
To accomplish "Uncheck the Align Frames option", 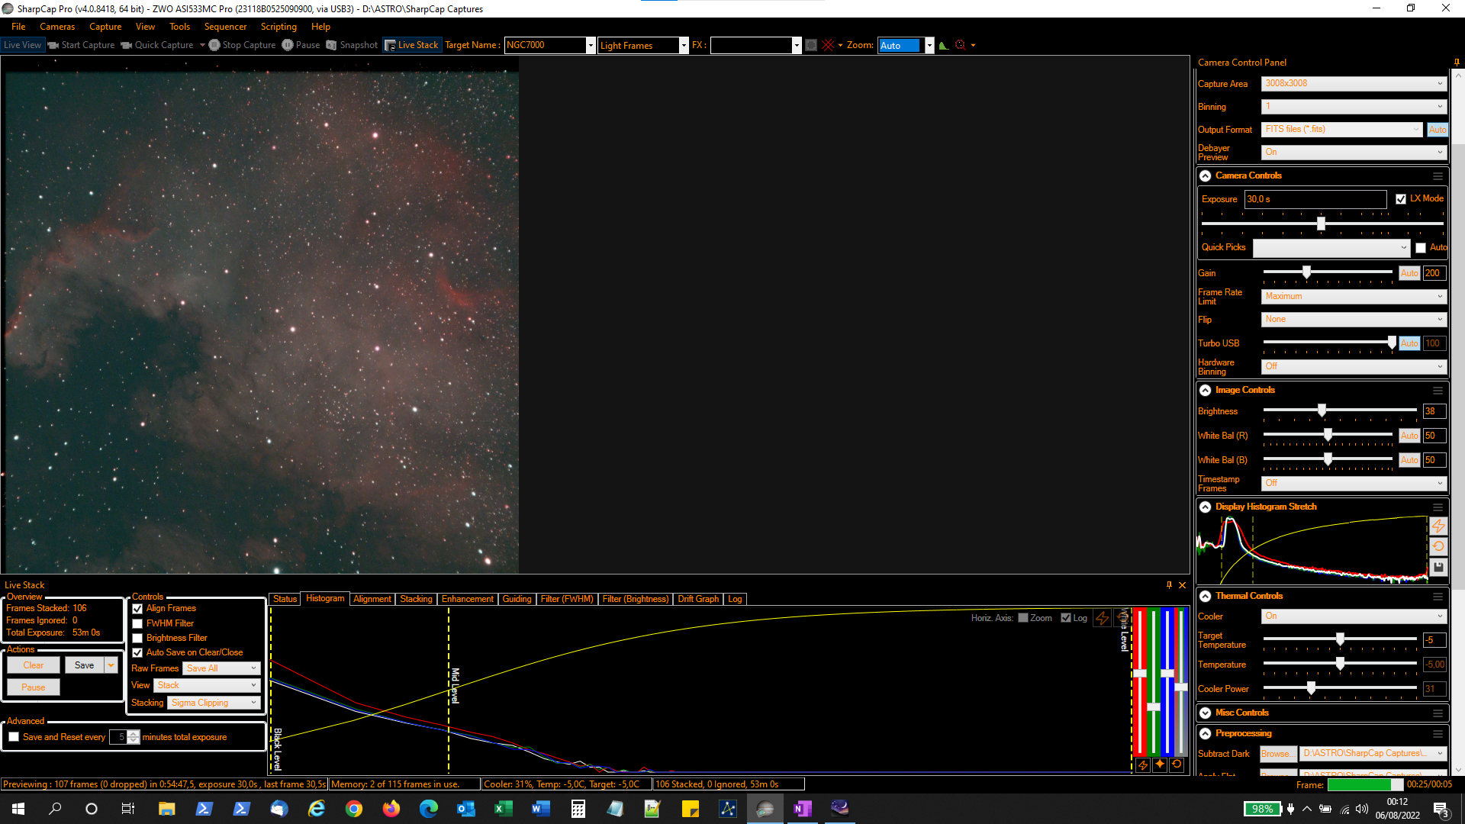I will [x=137, y=609].
